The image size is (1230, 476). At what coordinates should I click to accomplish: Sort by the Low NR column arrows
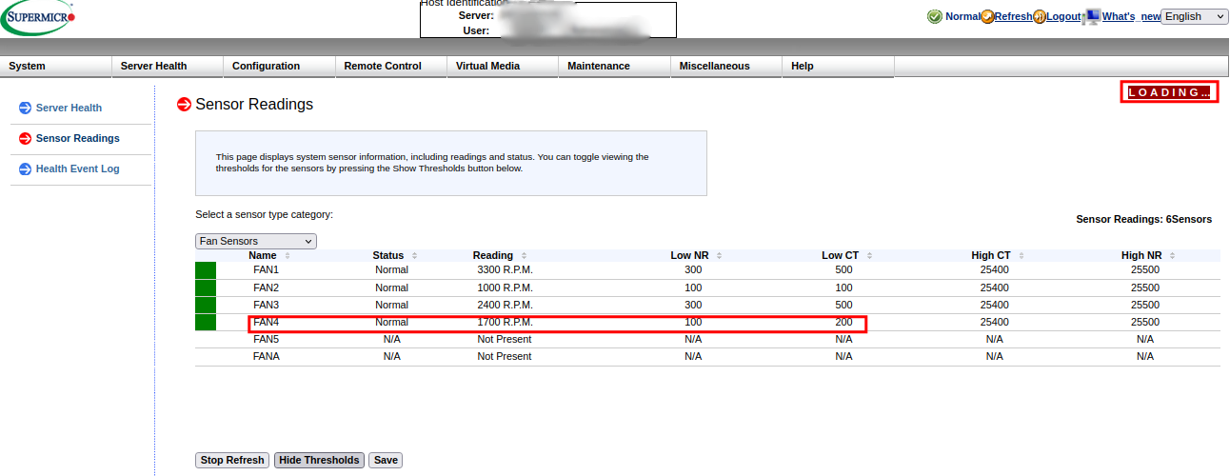[719, 256]
